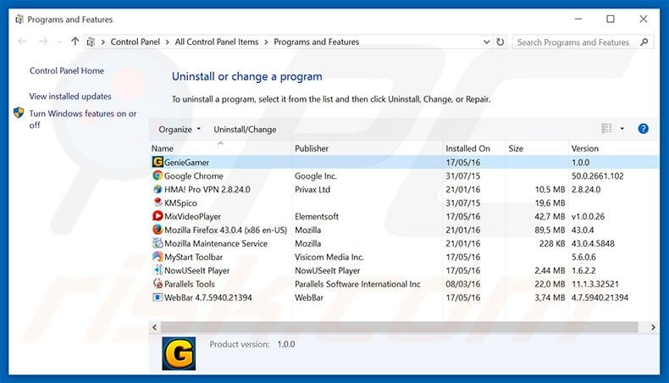The width and height of the screenshot is (669, 383).
Task: Click the Google Inc. publisher cell
Action: [315, 176]
